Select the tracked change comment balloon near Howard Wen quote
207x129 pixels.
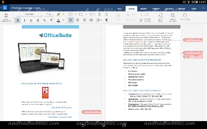[x=92, y=112]
